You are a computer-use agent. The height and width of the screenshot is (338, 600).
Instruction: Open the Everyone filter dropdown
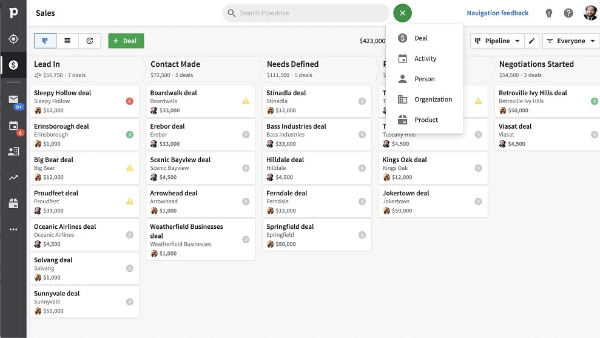pos(571,41)
